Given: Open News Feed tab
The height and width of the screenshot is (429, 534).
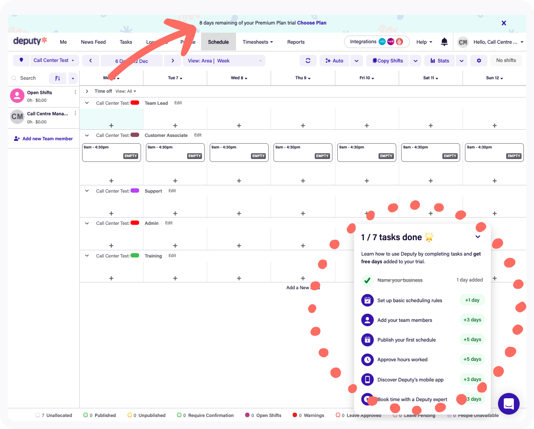Looking at the screenshot, I should tap(93, 42).
